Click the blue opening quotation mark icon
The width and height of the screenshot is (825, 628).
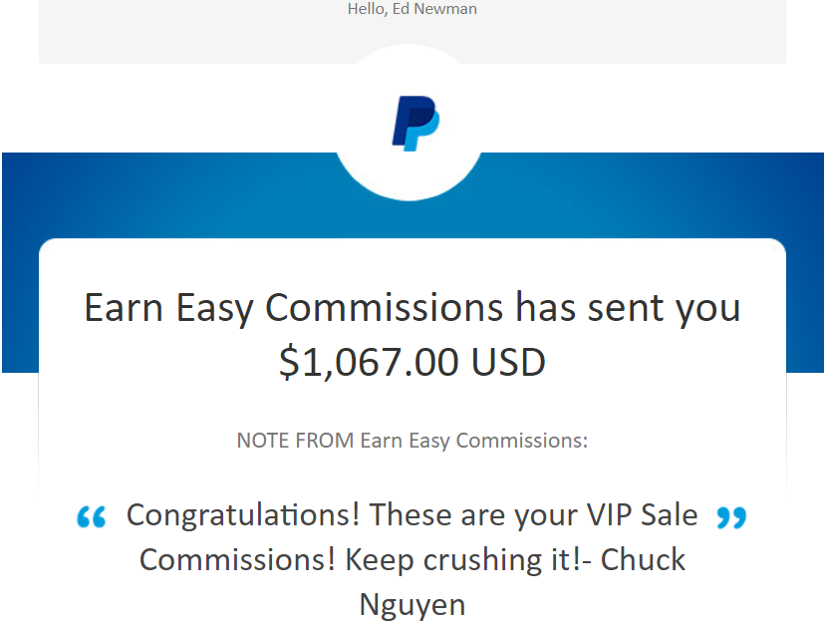tap(91, 517)
